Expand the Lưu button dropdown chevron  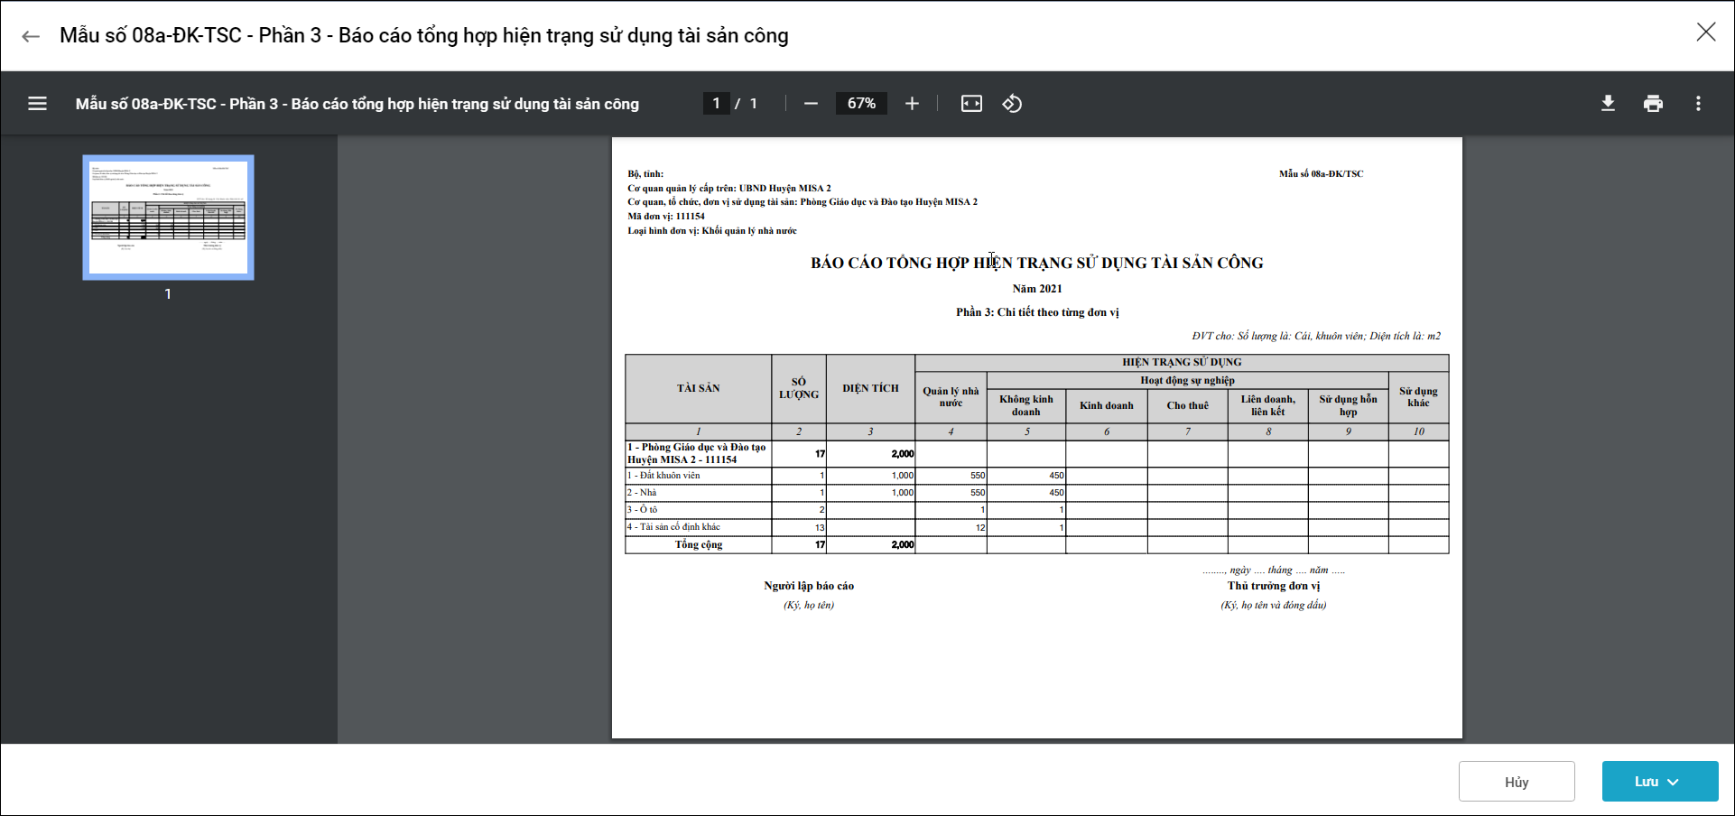pyautogui.click(x=1674, y=782)
